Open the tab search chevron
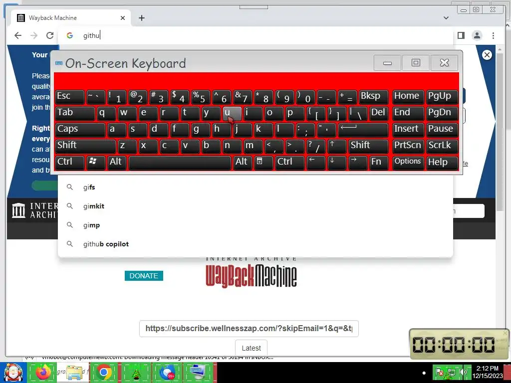This screenshot has width=511, height=383. pyautogui.click(x=446, y=18)
